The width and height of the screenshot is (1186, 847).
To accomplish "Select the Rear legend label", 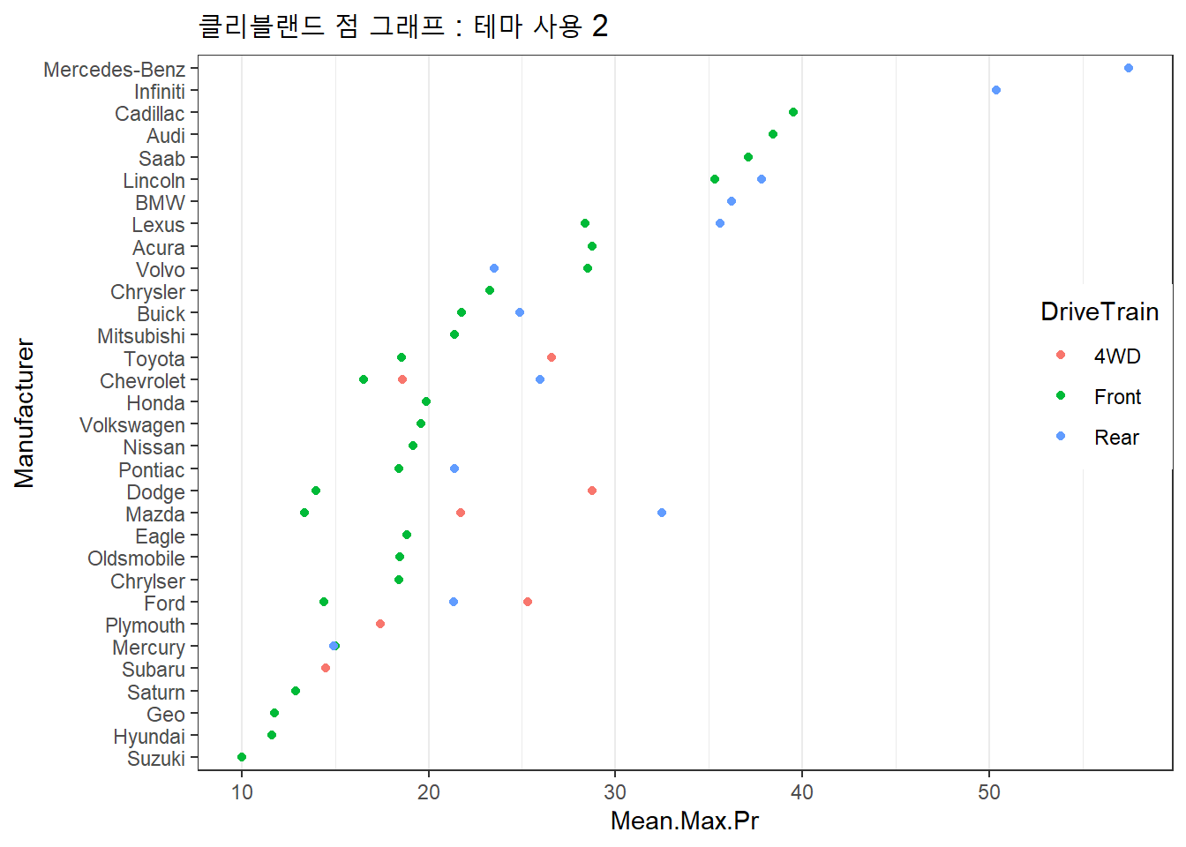I will pos(1116,438).
